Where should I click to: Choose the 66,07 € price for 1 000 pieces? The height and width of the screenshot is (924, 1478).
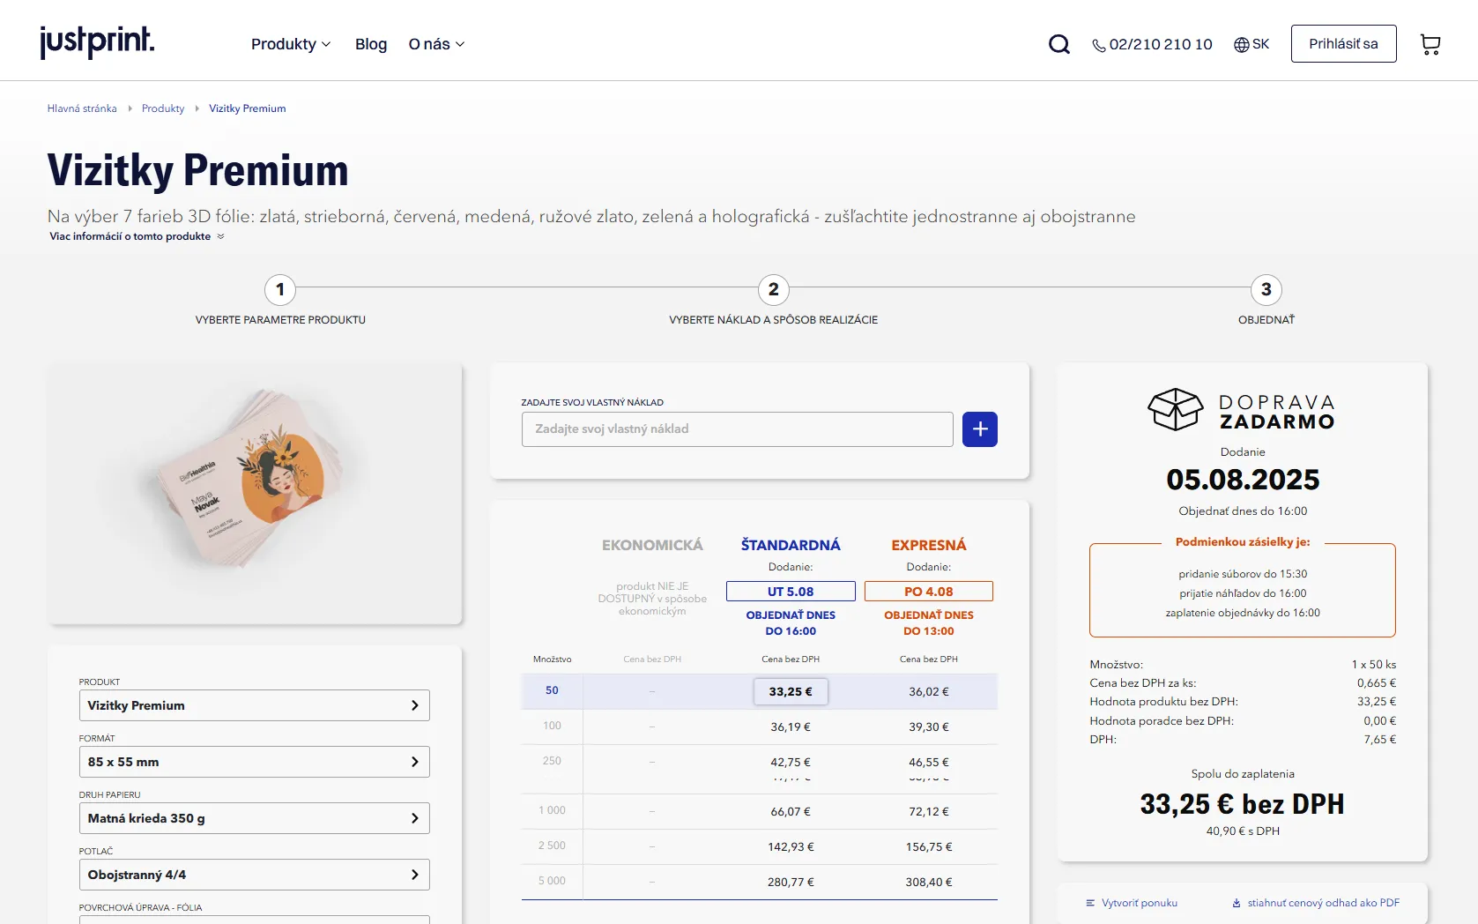pos(791,811)
